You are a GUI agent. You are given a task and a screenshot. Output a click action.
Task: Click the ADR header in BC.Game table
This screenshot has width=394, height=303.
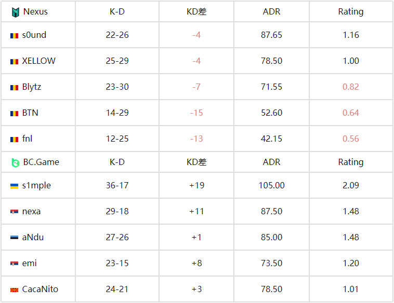271,162
